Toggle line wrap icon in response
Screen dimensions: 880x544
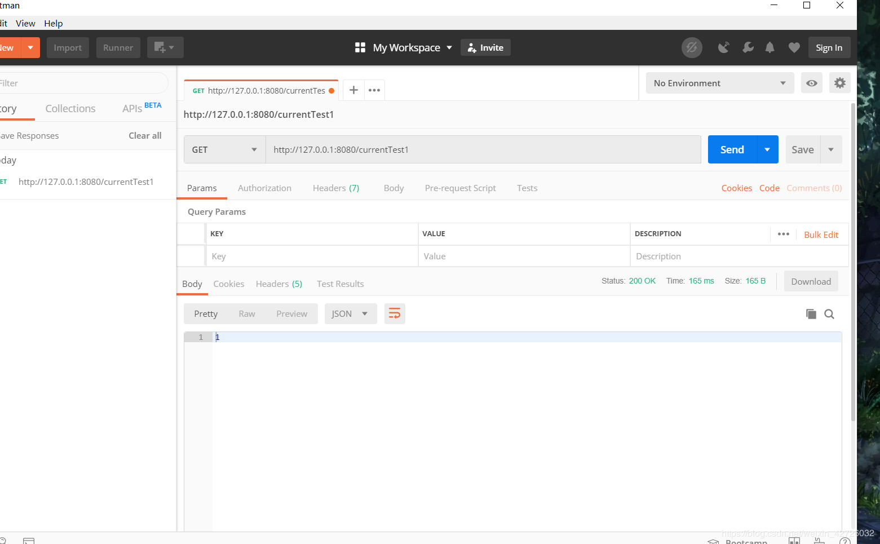click(395, 313)
